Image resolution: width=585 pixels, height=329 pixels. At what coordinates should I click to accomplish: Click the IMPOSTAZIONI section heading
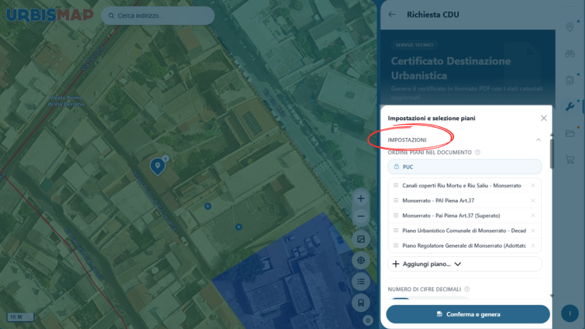pyautogui.click(x=407, y=140)
